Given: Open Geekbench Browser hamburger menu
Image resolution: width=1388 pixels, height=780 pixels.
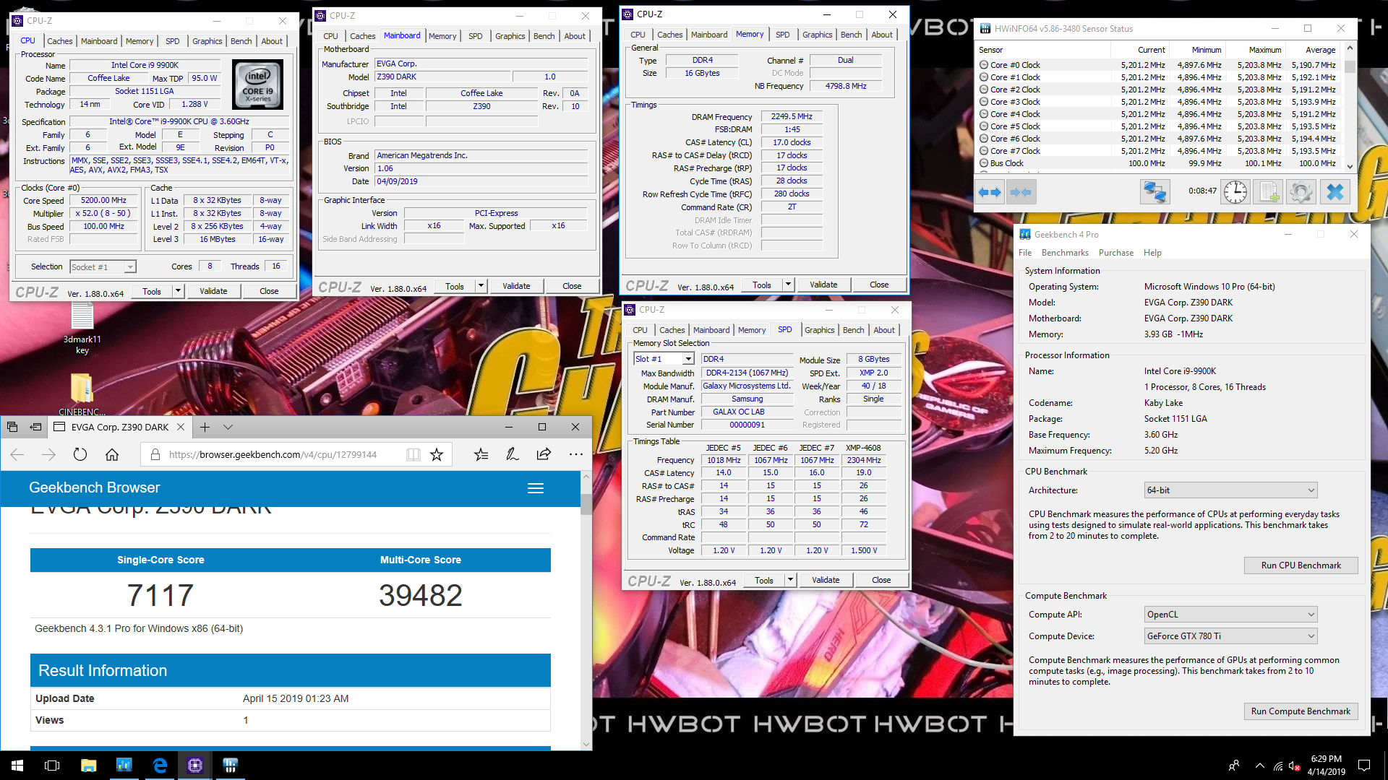Looking at the screenshot, I should 536,488.
